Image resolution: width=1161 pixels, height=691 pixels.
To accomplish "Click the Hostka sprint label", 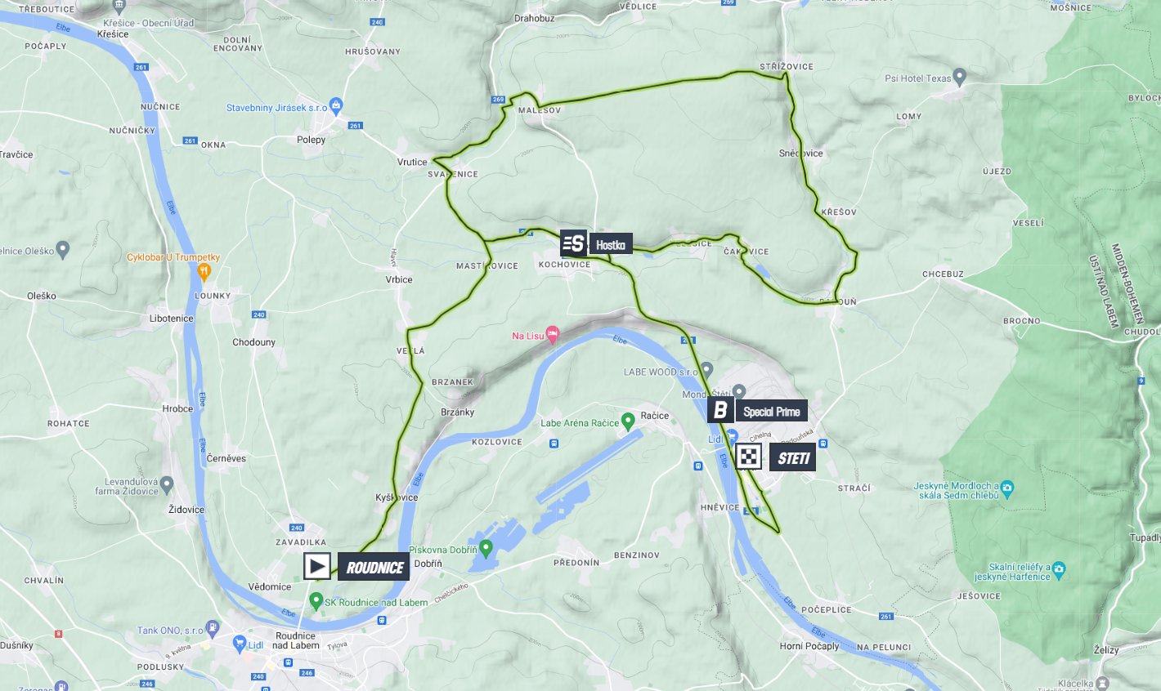I will 610,244.
